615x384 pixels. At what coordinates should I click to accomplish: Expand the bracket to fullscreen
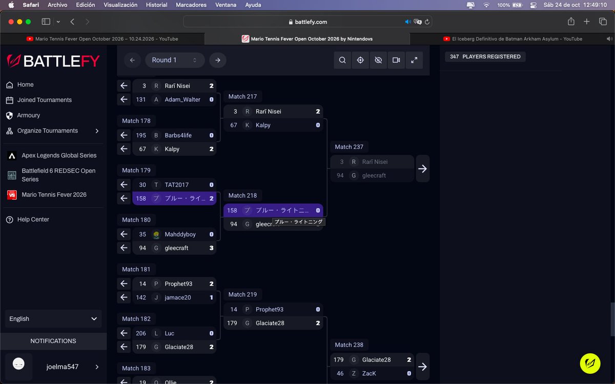(x=414, y=60)
